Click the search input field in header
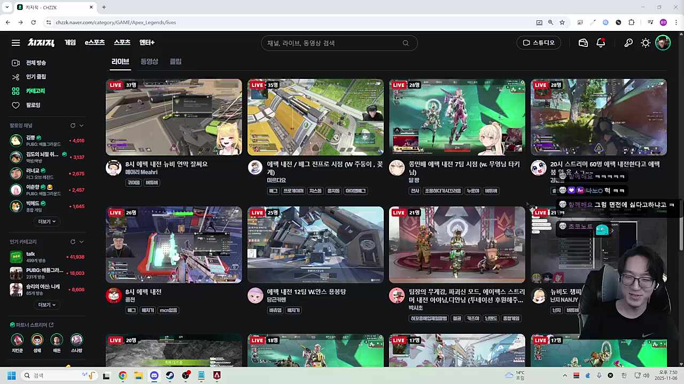Viewport: 684px width, 384px height. [x=331, y=43]
